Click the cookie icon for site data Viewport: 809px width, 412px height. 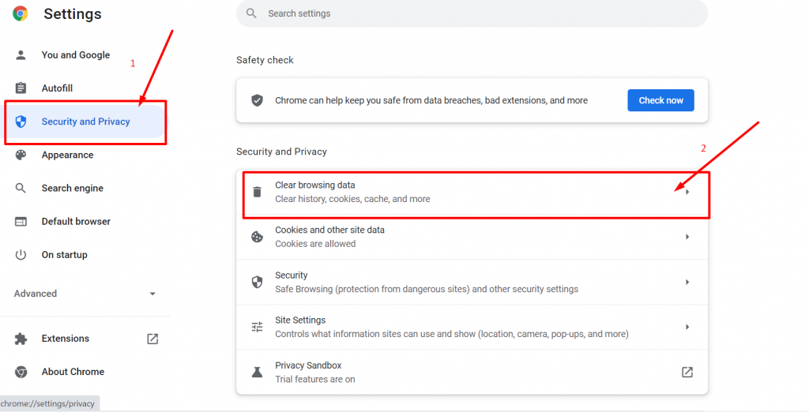[x=257, y=237]
